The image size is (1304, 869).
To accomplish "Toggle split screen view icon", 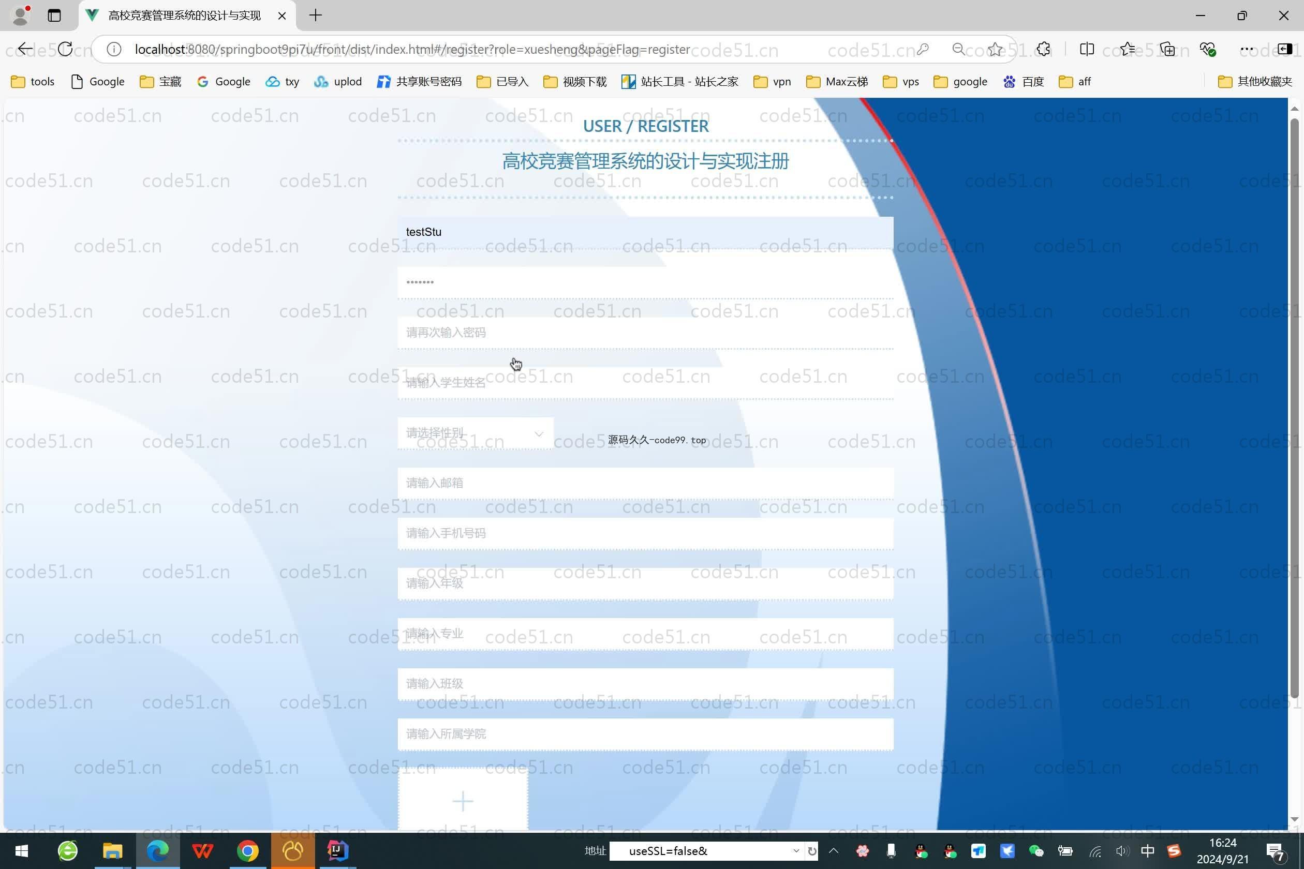I will [x=1087, y=49].
